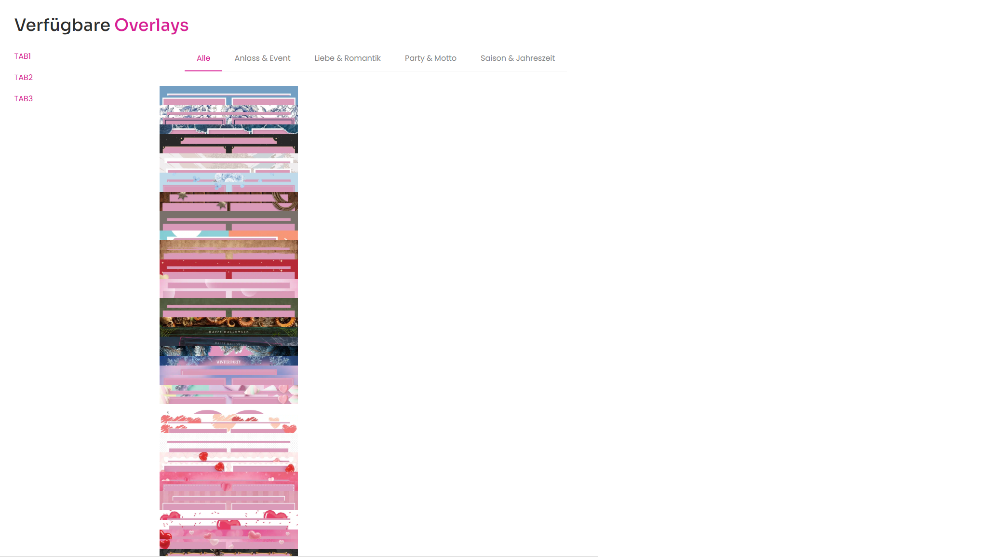Pick the scribbled red hearts overlay
This screenshot has height=557, width=995.
pyautogui.click(x=229, y=423)
